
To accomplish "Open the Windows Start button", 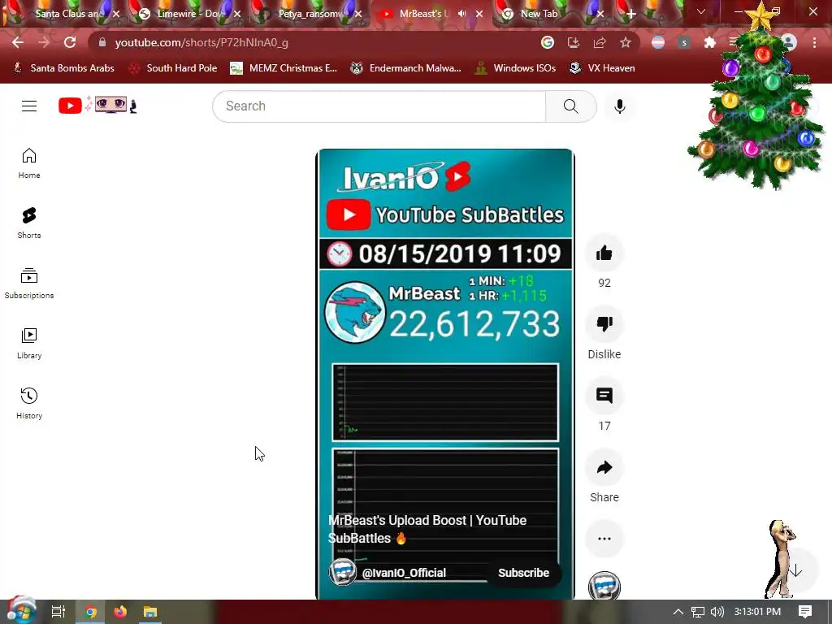I will coord(20,612).
